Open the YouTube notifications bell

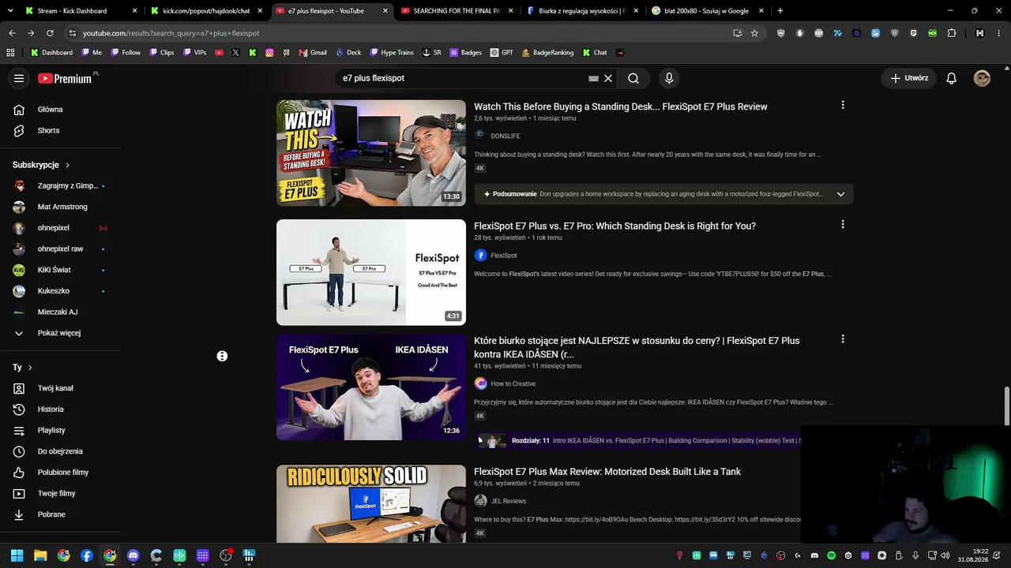[x=952, y=78]
